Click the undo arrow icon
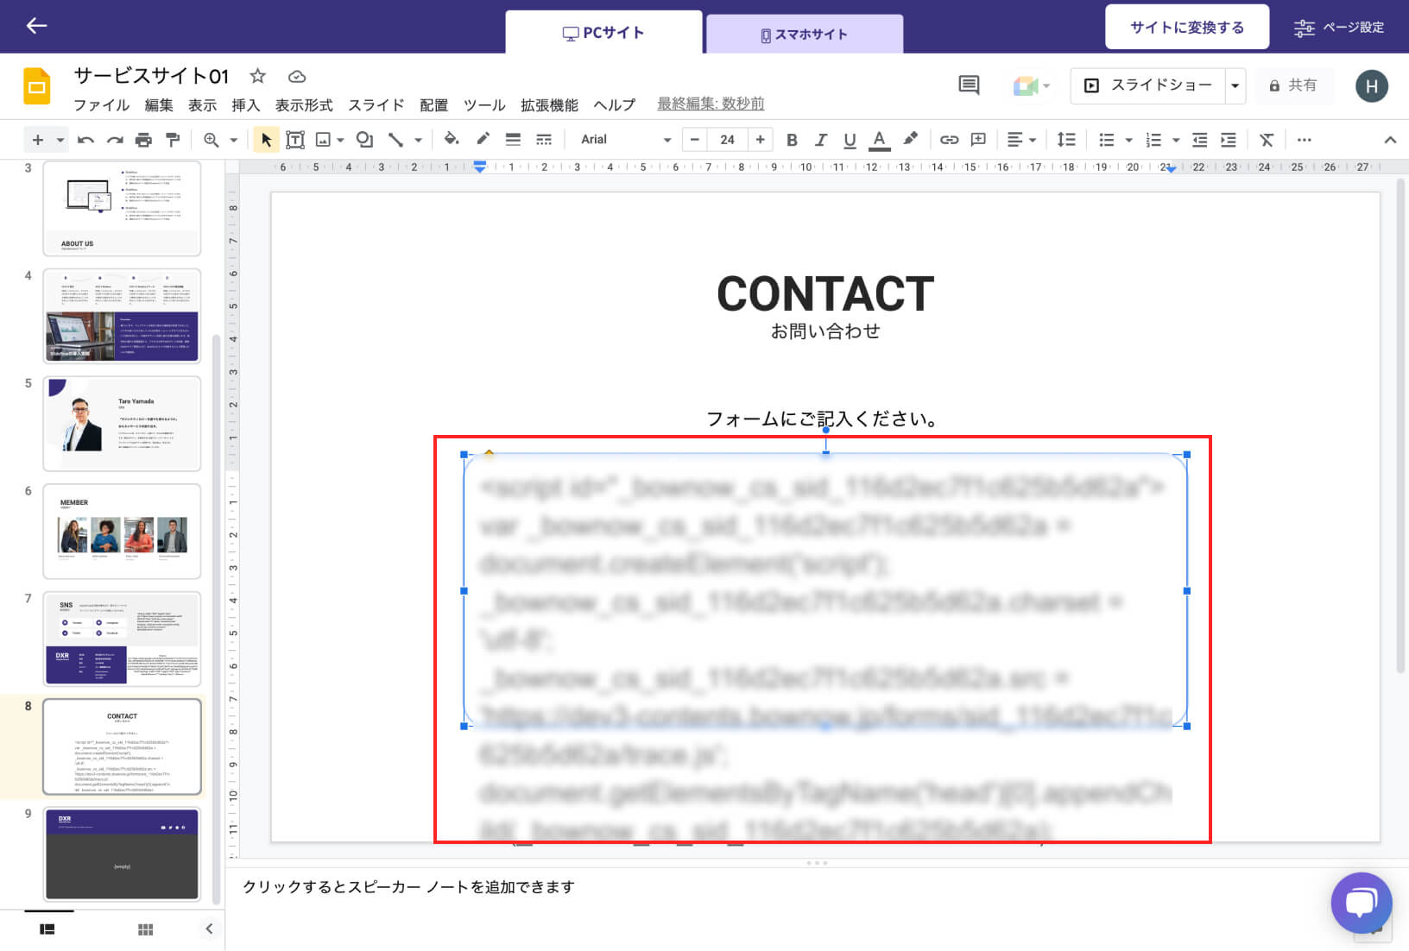Image resolution: width=1409 pixels, height=951 pixels. (85, 140)
